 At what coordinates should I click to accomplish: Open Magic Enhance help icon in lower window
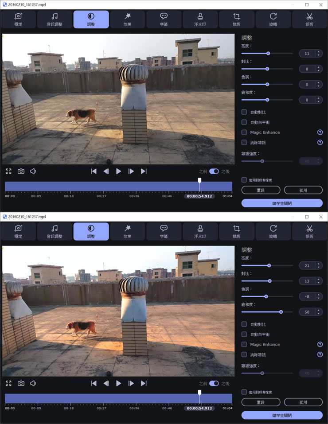pyautogui.click(x=320, y=344)
